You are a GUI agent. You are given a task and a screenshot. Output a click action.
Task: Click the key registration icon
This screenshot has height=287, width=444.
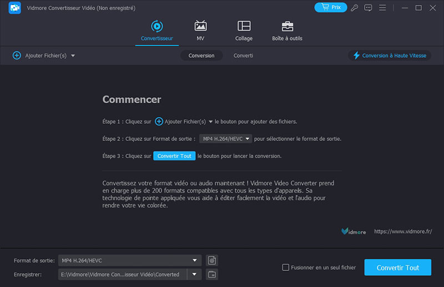pos(354,8)
